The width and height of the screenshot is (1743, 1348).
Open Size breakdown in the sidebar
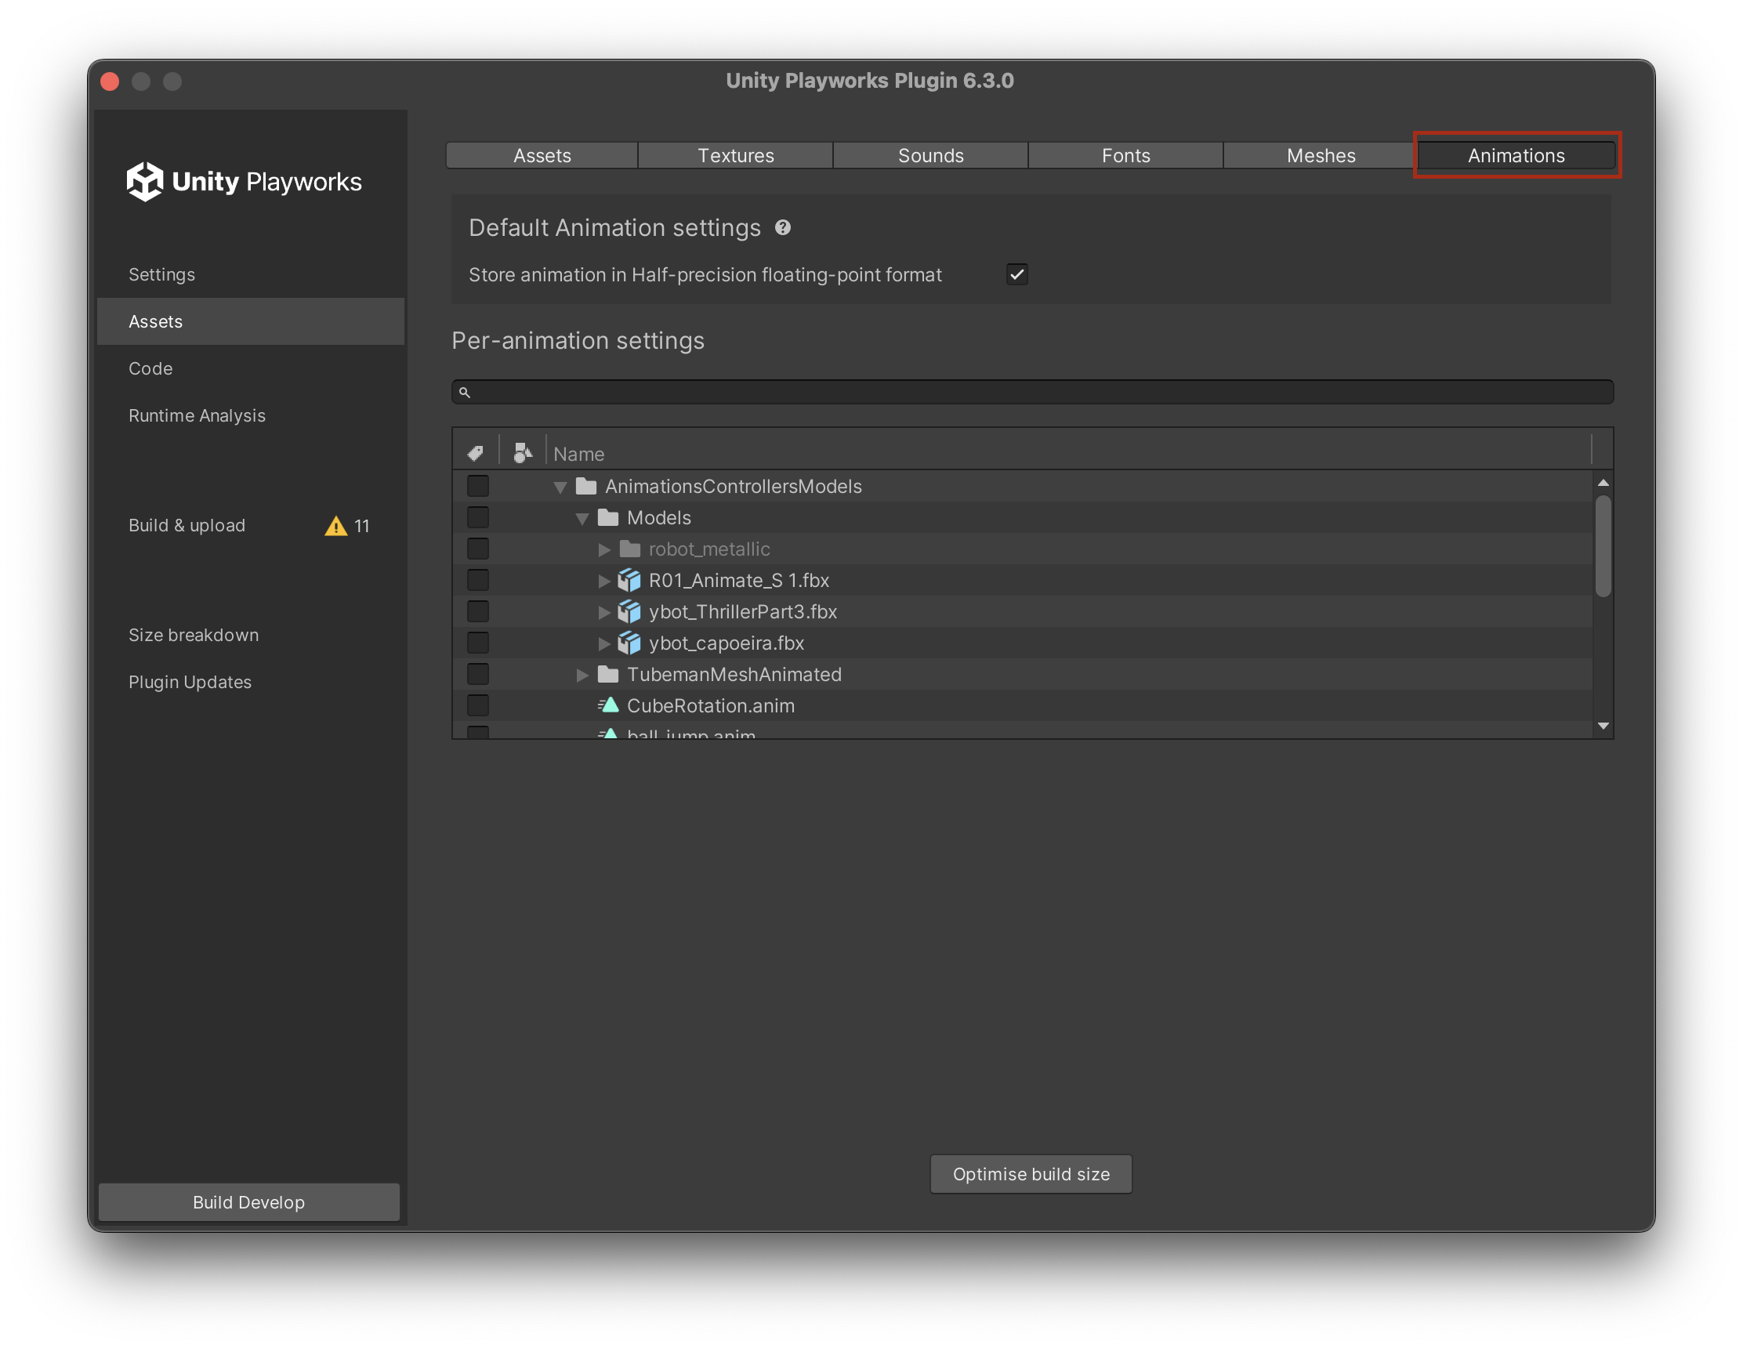point(251,636)
